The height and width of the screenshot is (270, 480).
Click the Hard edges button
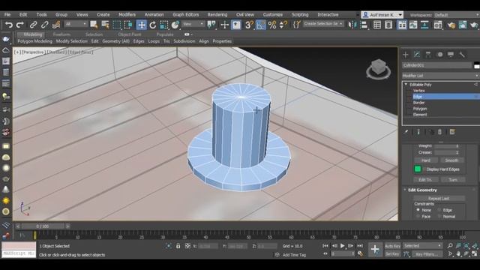point(426,160)
